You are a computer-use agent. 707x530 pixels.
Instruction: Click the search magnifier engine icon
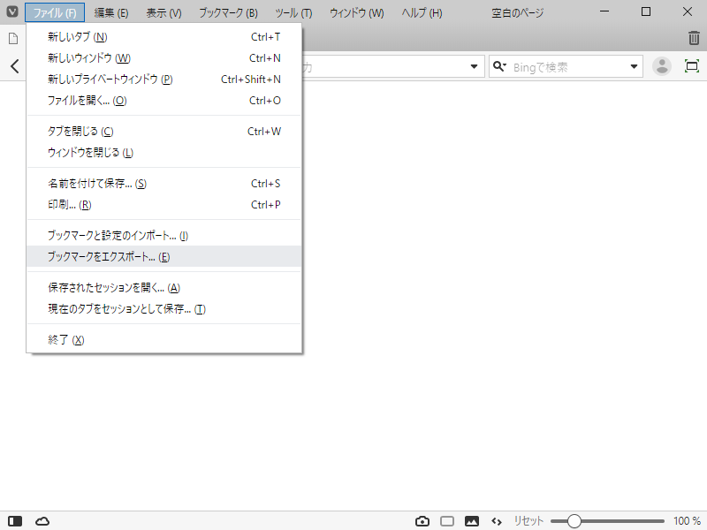499,67
